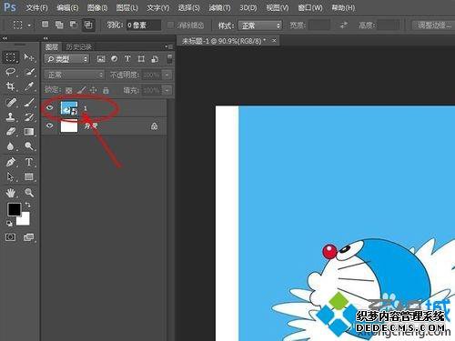The height and width of the screenshot is (341, 455).
Task: Open the Filter menu
Action: (219, 7)
